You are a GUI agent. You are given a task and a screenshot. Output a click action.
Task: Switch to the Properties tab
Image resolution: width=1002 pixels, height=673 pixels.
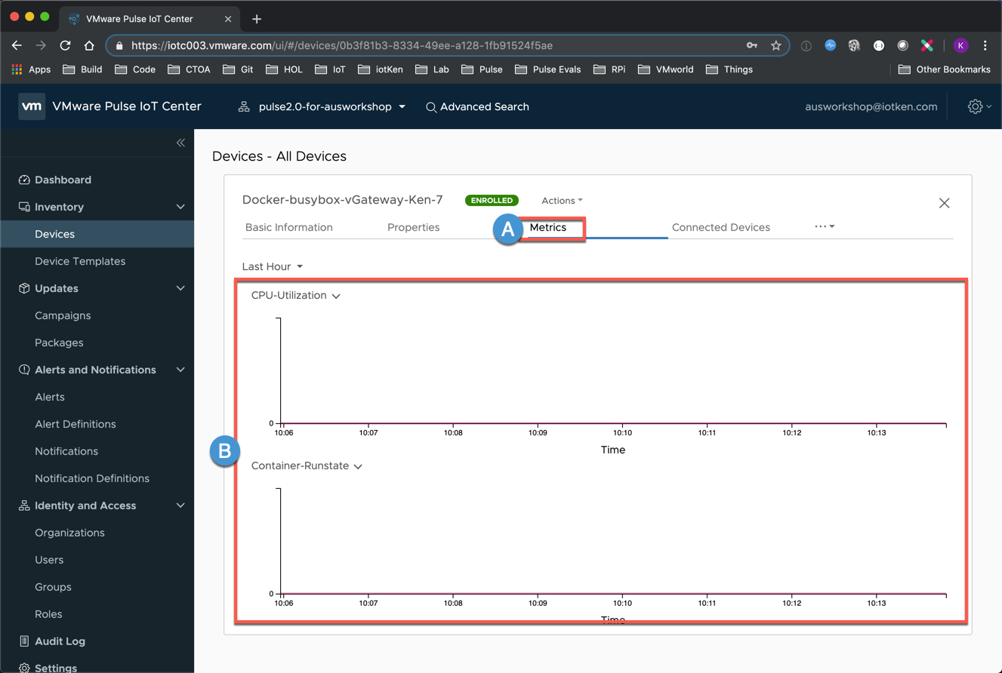[413, 227]
